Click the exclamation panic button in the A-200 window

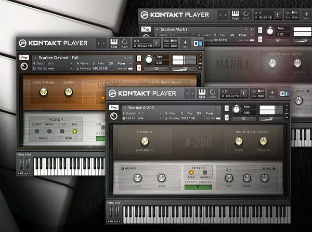coord(243,93)
